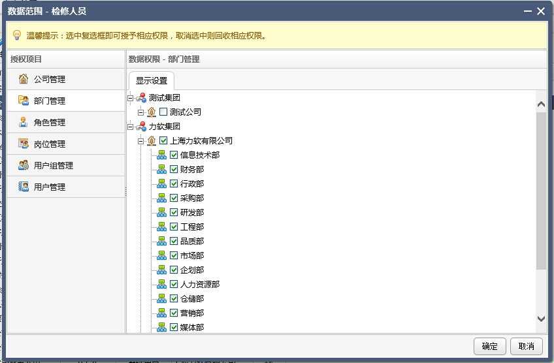
Task: Click the 财务部 department icon
Action: [x=161, y=170]
